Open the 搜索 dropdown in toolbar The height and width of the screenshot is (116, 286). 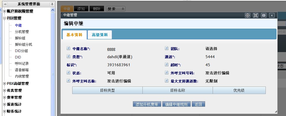(x=116, y=9)
